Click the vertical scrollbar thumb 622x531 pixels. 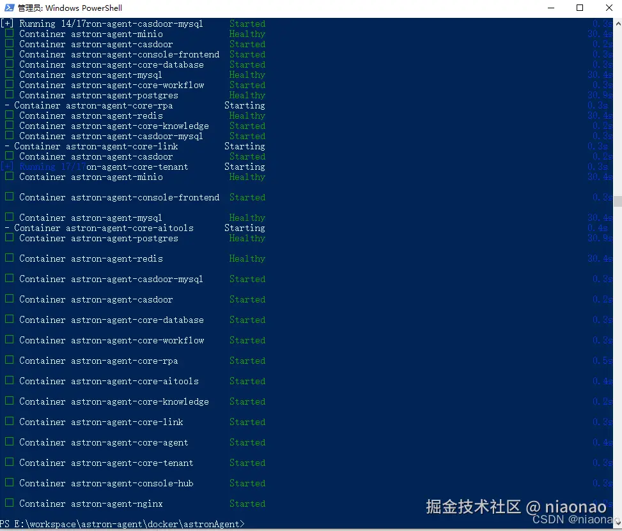pyautogui.click(x=618, y=201)
